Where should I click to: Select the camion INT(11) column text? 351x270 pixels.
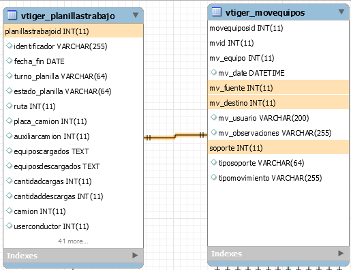pos(40,211)
